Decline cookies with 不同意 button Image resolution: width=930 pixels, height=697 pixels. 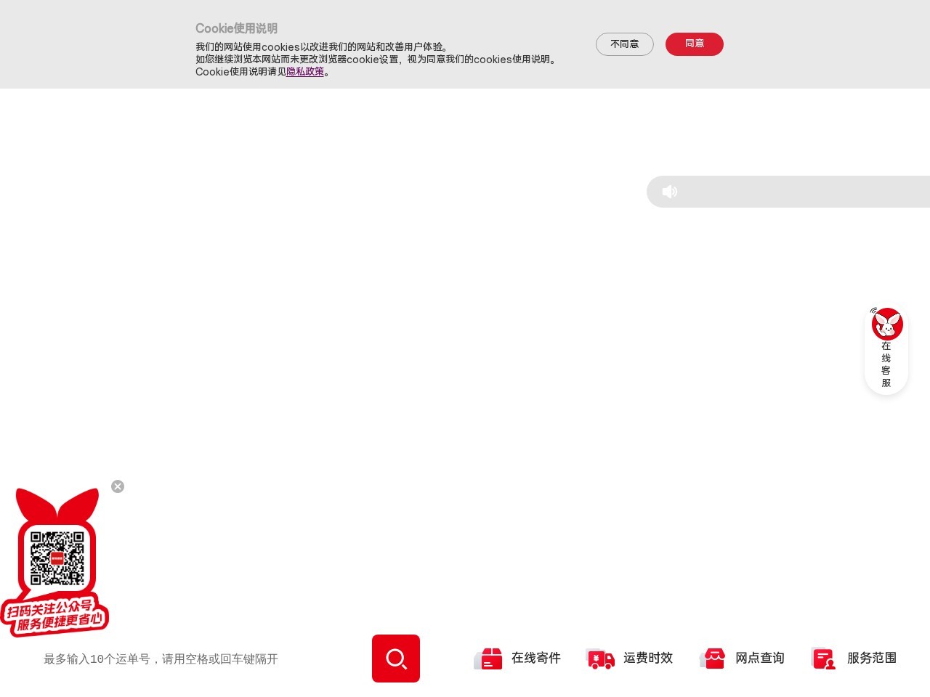point(624,44)
